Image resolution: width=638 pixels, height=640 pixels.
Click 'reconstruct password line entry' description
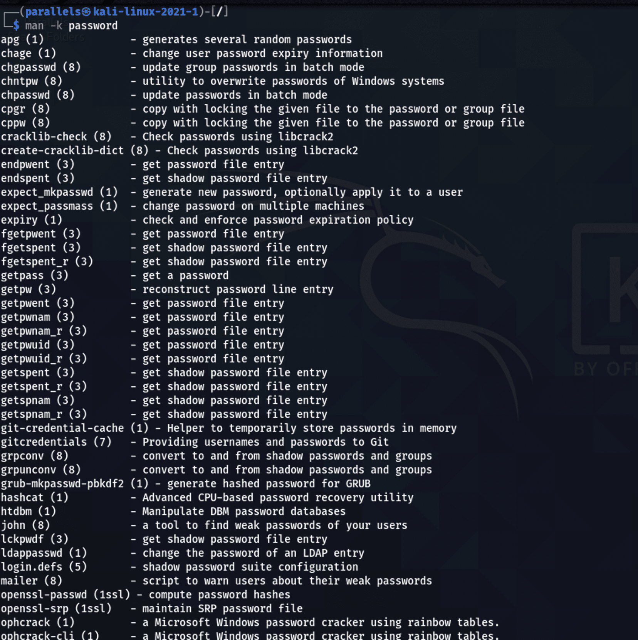tap(238, 290)
